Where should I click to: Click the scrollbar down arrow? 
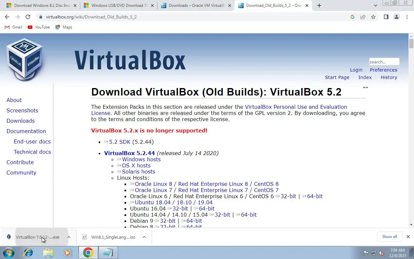coord(411,225)
